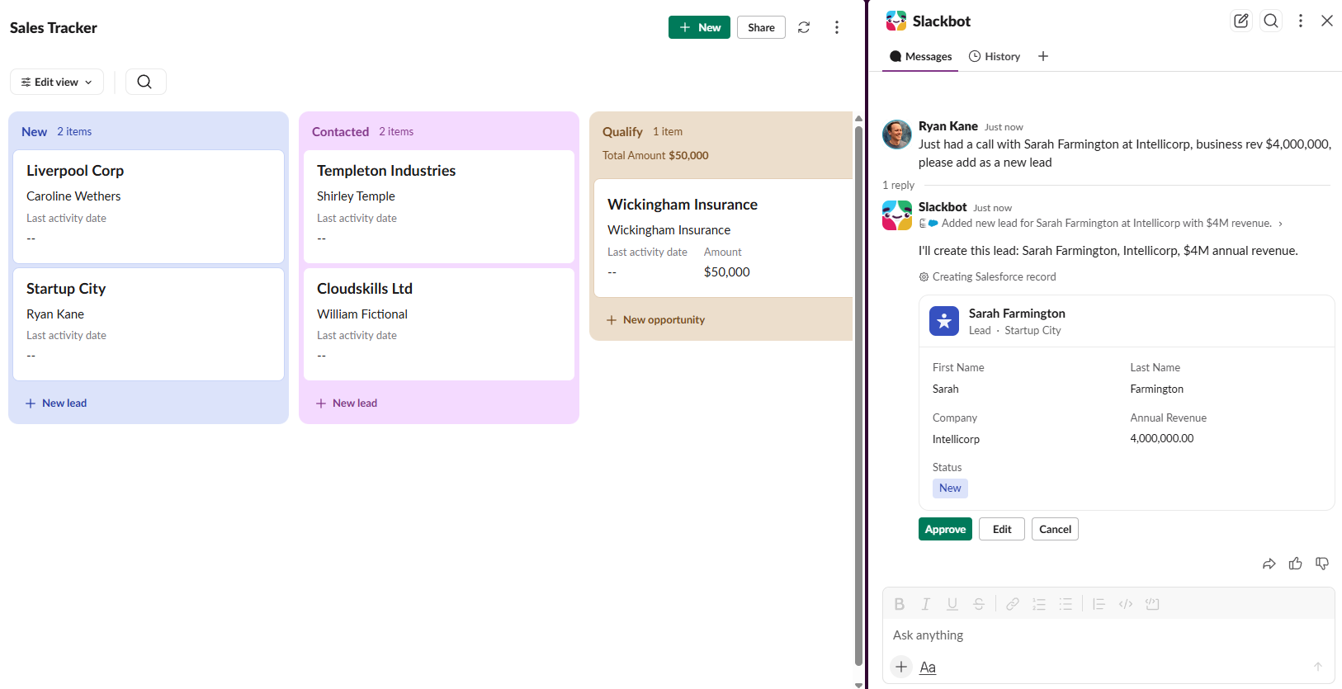Open the Startup City lead card
This screenshot has height=689, width=1342.
click(x=149, y=324)
